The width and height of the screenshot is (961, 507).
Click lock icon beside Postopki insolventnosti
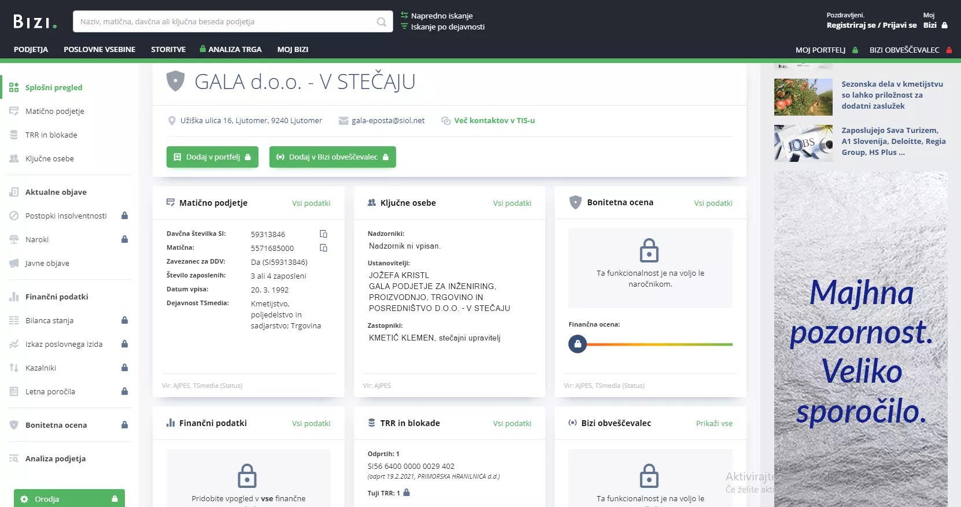click(124, 216)
